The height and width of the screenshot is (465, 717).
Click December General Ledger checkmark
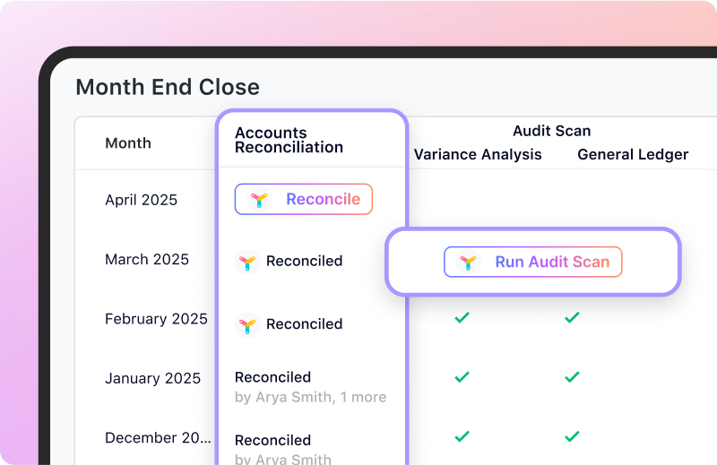(572, 436)
